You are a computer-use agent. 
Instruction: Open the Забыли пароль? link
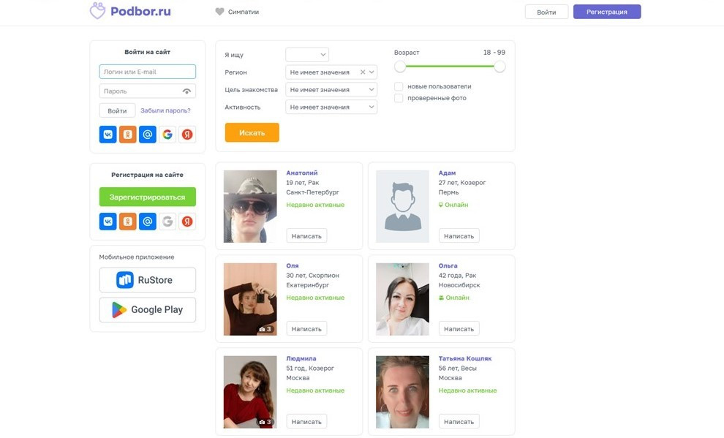(x=165, y=110)
